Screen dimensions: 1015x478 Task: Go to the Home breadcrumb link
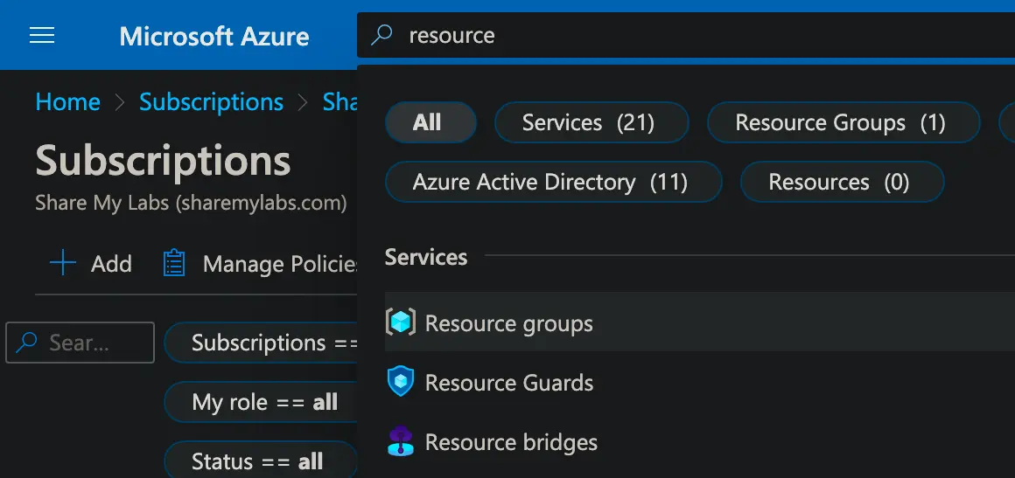pyautogui.click(x=67, y=102)
